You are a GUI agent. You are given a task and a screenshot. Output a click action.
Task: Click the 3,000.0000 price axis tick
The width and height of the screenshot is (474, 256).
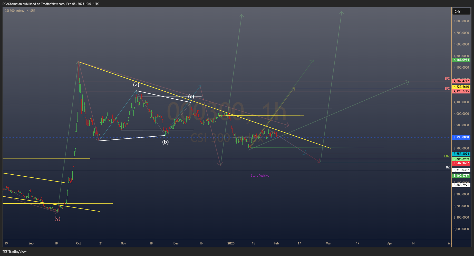pyautogui.click(x=461, y=229)
